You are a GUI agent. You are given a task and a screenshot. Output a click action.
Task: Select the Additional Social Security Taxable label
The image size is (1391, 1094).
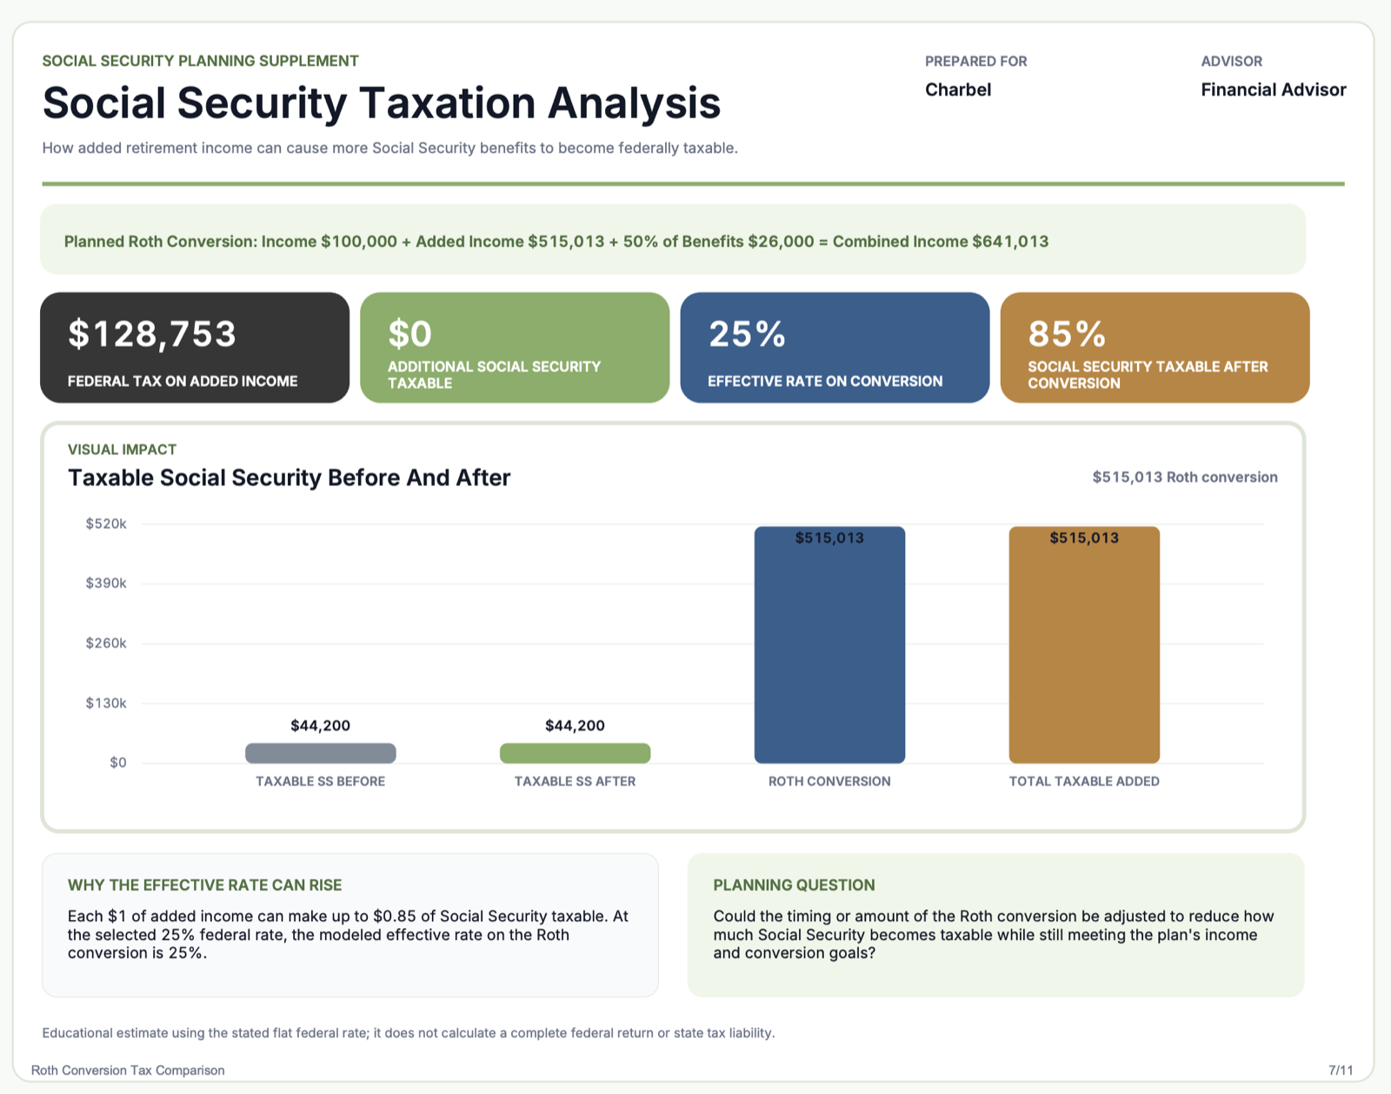pos(494,375)
